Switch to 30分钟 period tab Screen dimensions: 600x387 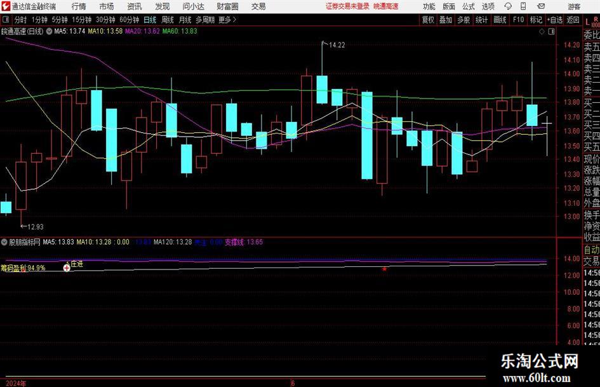(105, 20)
